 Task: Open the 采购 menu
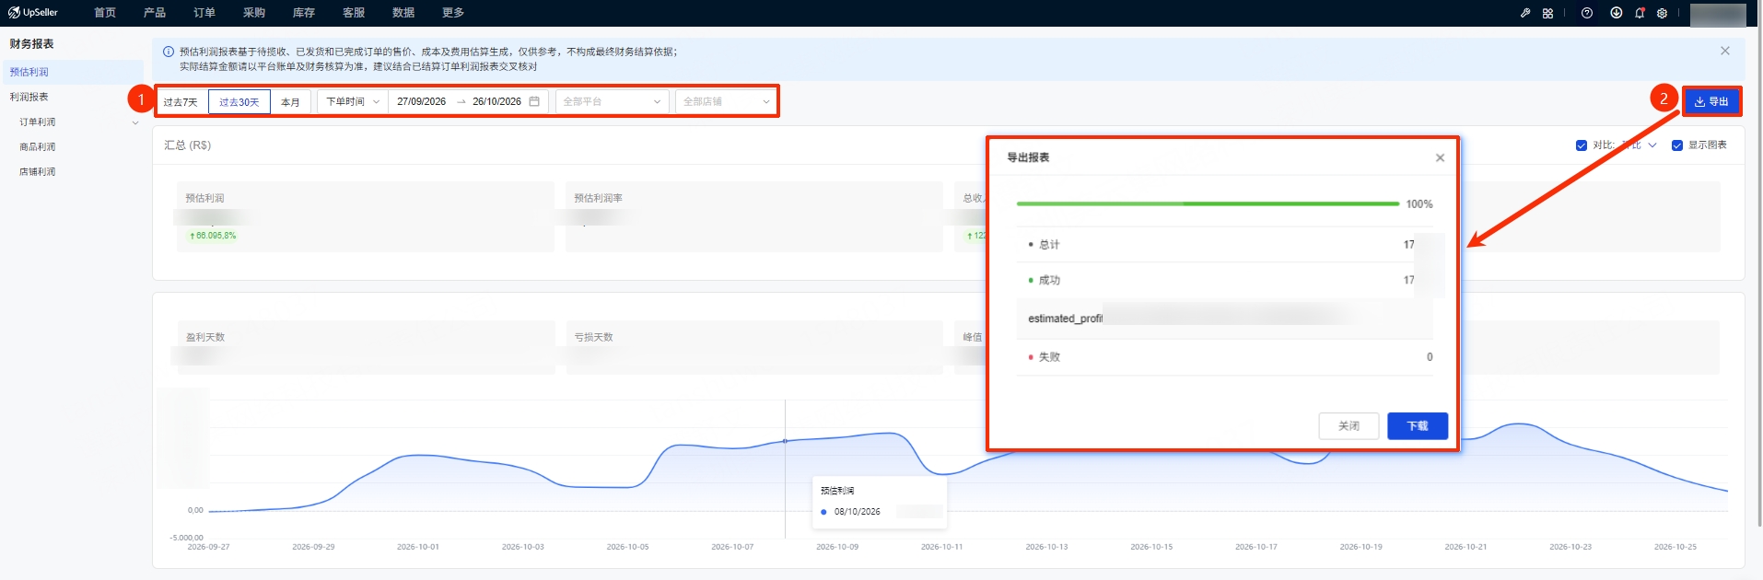click(x=254, y=13)
